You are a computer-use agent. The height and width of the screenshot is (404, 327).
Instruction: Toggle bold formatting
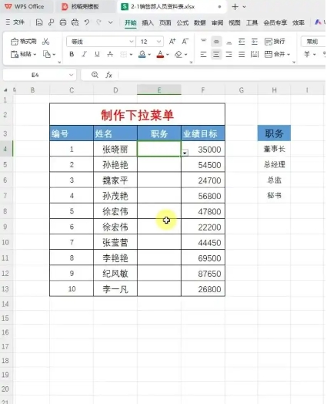click(x=72, y=55)
